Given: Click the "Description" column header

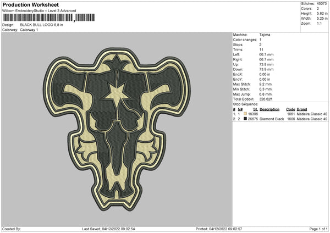Looking at the screenshot, I should click(x=269, y=109).
